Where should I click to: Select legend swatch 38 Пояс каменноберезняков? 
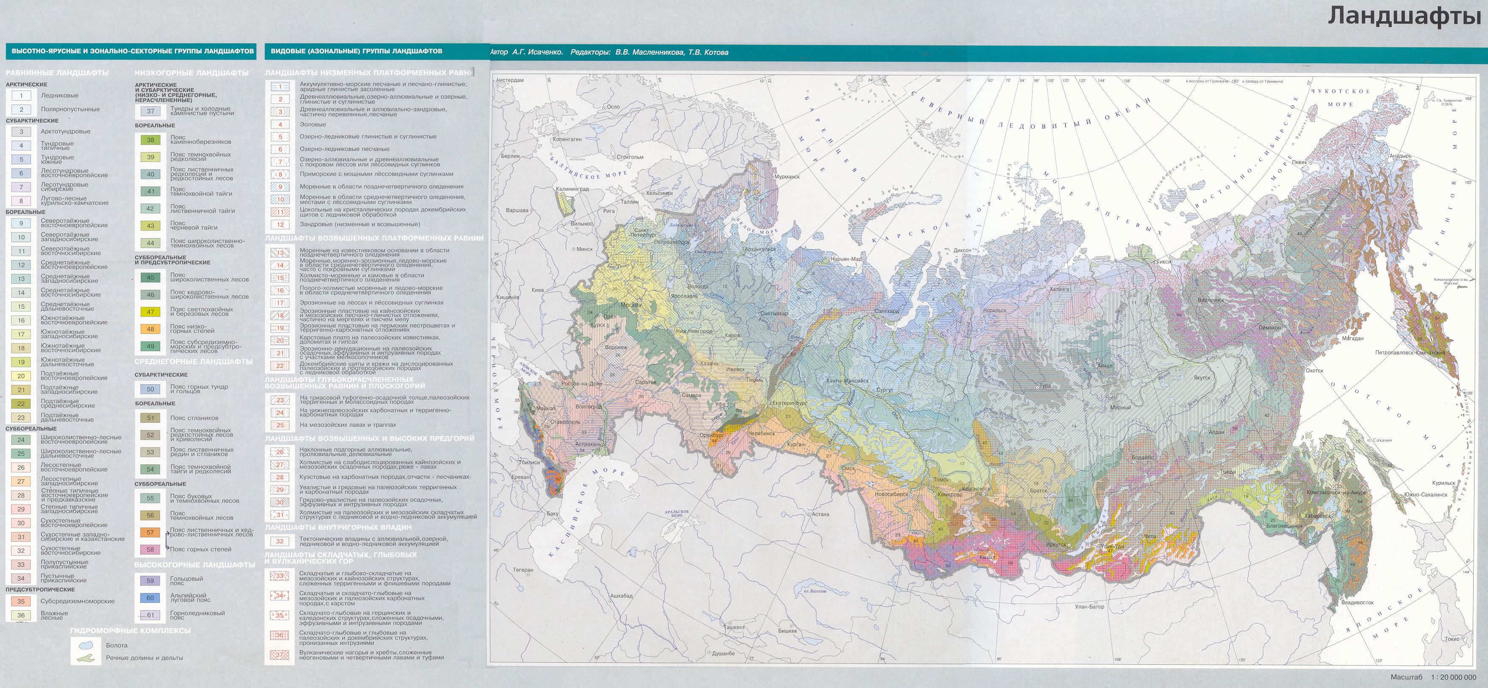point(150,140)
